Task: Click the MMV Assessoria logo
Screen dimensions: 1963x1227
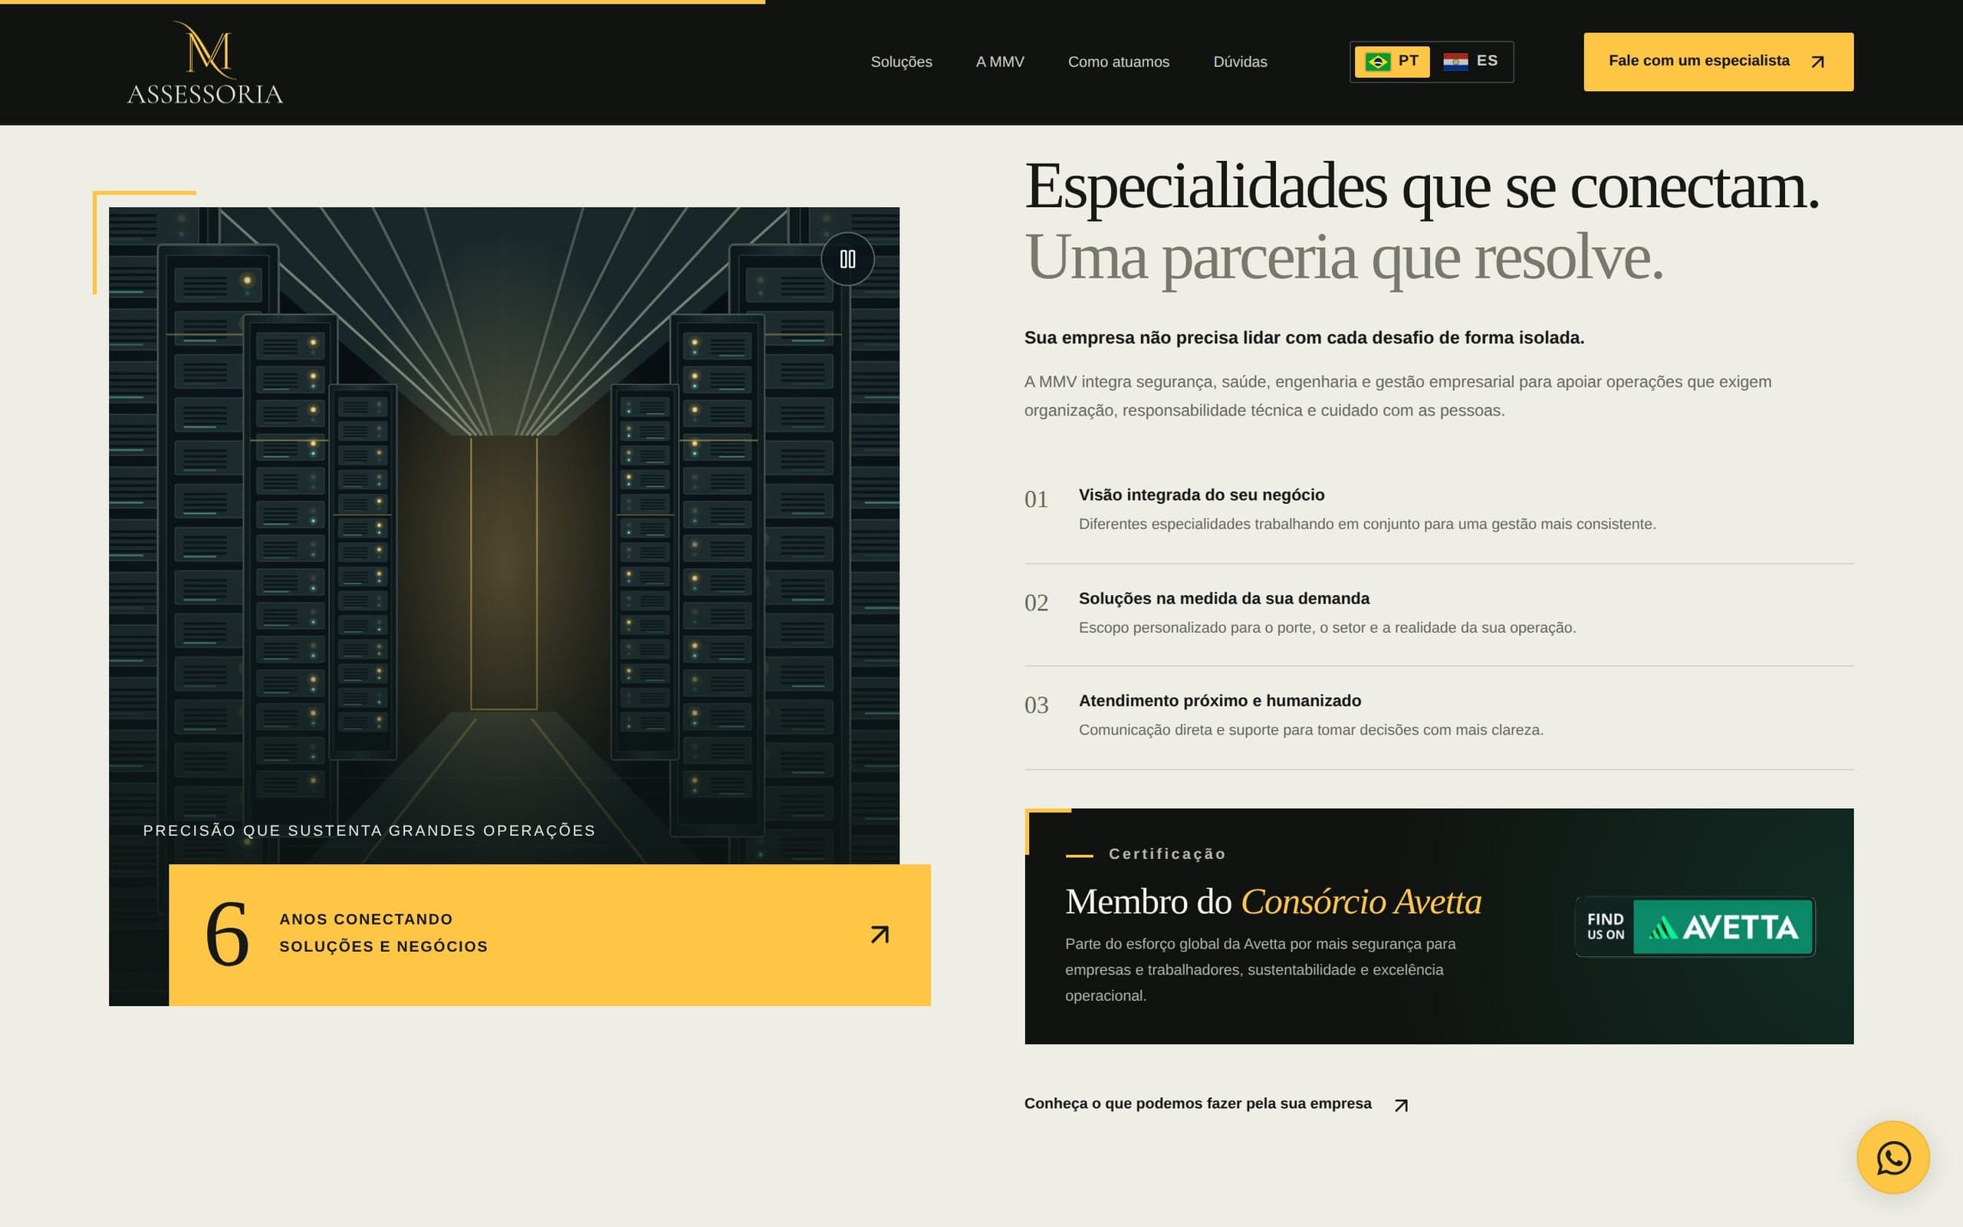Action: [206, 62]
